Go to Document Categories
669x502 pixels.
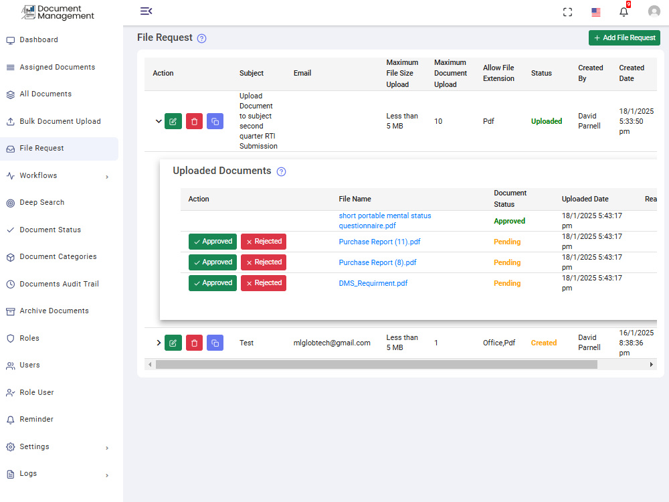tap(59, 256)
